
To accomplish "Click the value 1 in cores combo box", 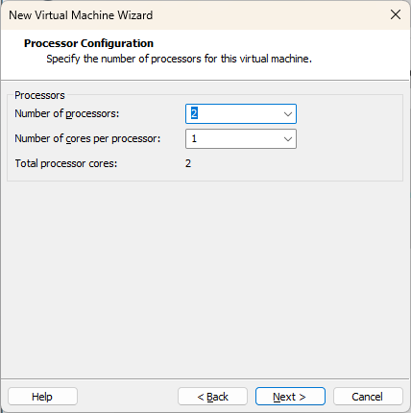I will tap(194, 138).
